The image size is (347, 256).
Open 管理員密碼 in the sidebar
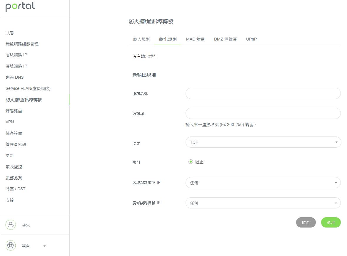16,144
